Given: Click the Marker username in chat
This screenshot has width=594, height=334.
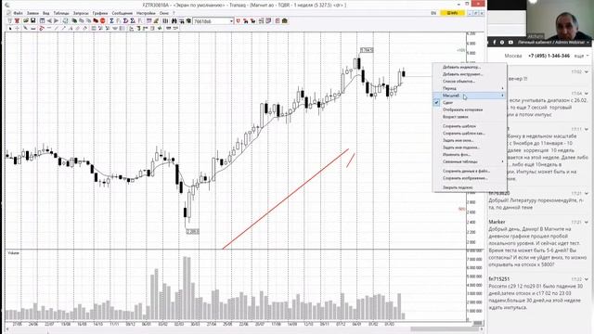Looking at the screenshot, I should (x=497, y=222).
